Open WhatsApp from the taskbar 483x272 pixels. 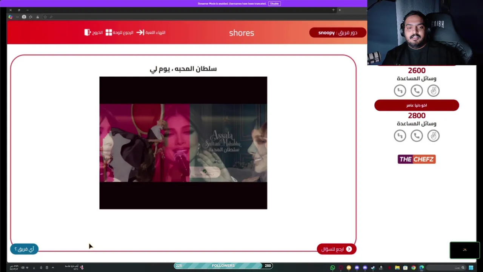point(332,268)
